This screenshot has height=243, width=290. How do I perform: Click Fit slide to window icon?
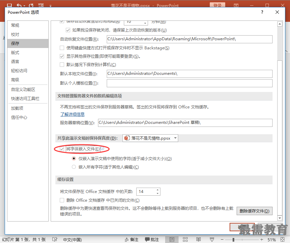(282, 240)
